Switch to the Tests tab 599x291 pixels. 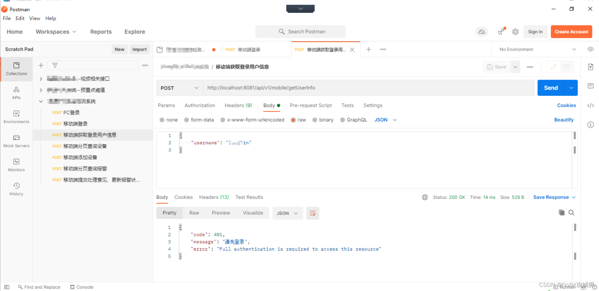(347, 106)
